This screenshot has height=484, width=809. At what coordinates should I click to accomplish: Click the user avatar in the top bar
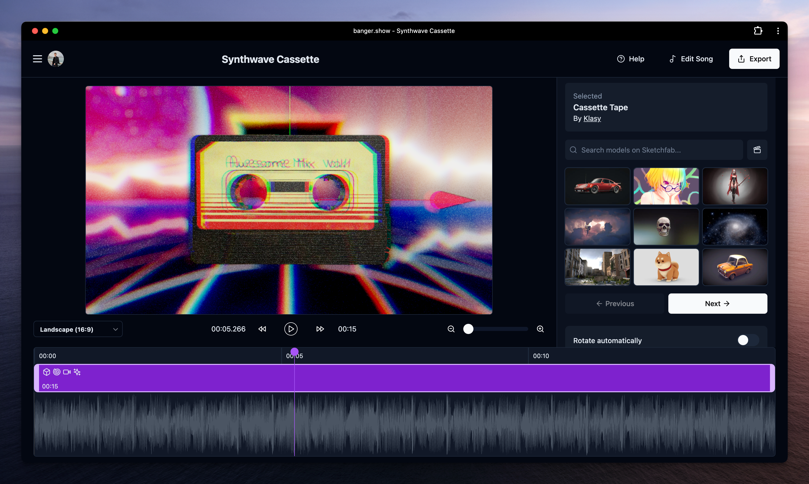click(56, 59)
